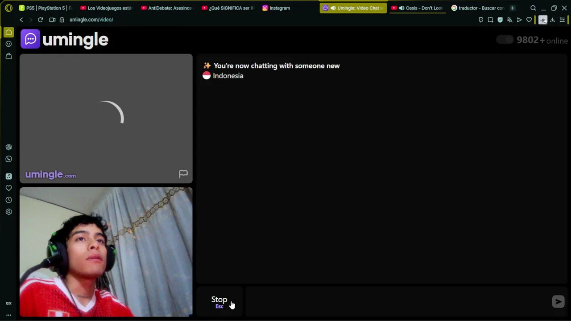Open ChatGPT in the sidebar
This screenshot has height=321, width=571.
pos(8,147)
